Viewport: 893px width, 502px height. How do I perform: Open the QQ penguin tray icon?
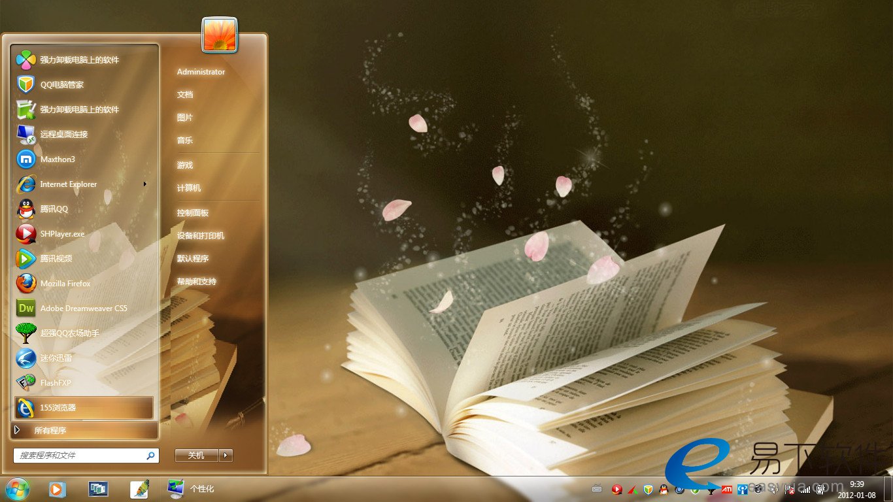tap(664, 489)
